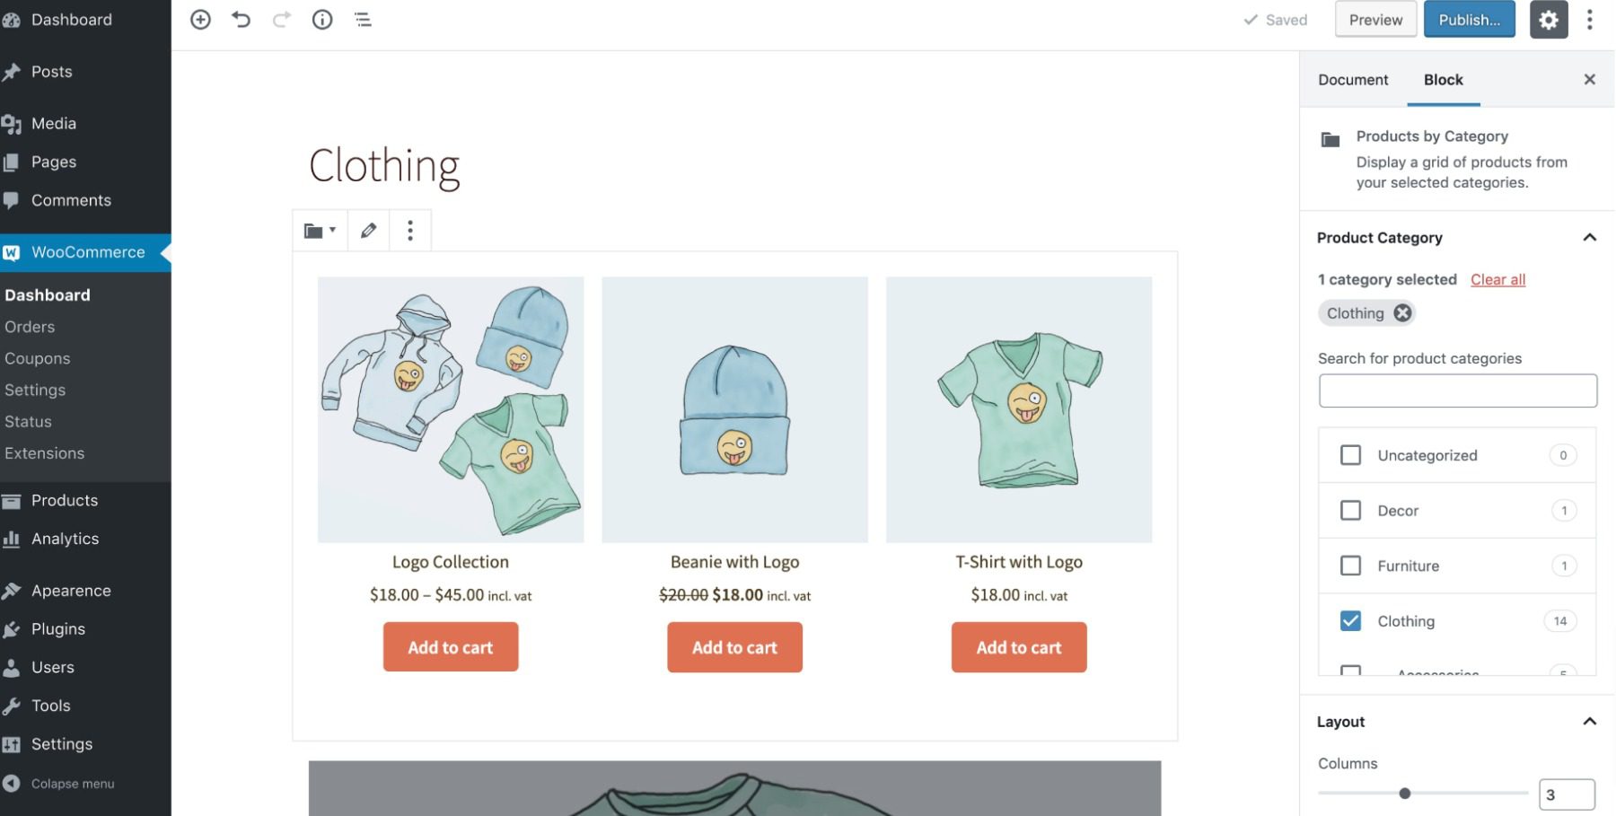Switch to the Document tab
Screen dimensions: 1616x816
(1352, 79)
